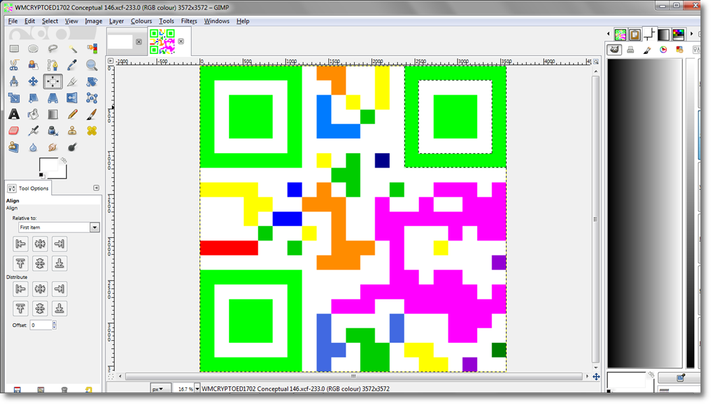The height and width of the screenshot is (404, 711).
Task: Select the Rectangle Select tool
Action: click(x=14, y=49)
